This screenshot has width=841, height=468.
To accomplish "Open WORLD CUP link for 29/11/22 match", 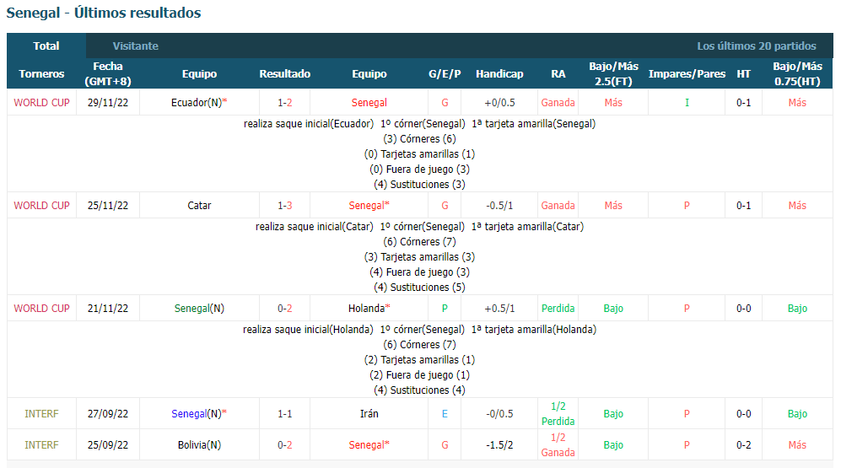I will 41,102.
